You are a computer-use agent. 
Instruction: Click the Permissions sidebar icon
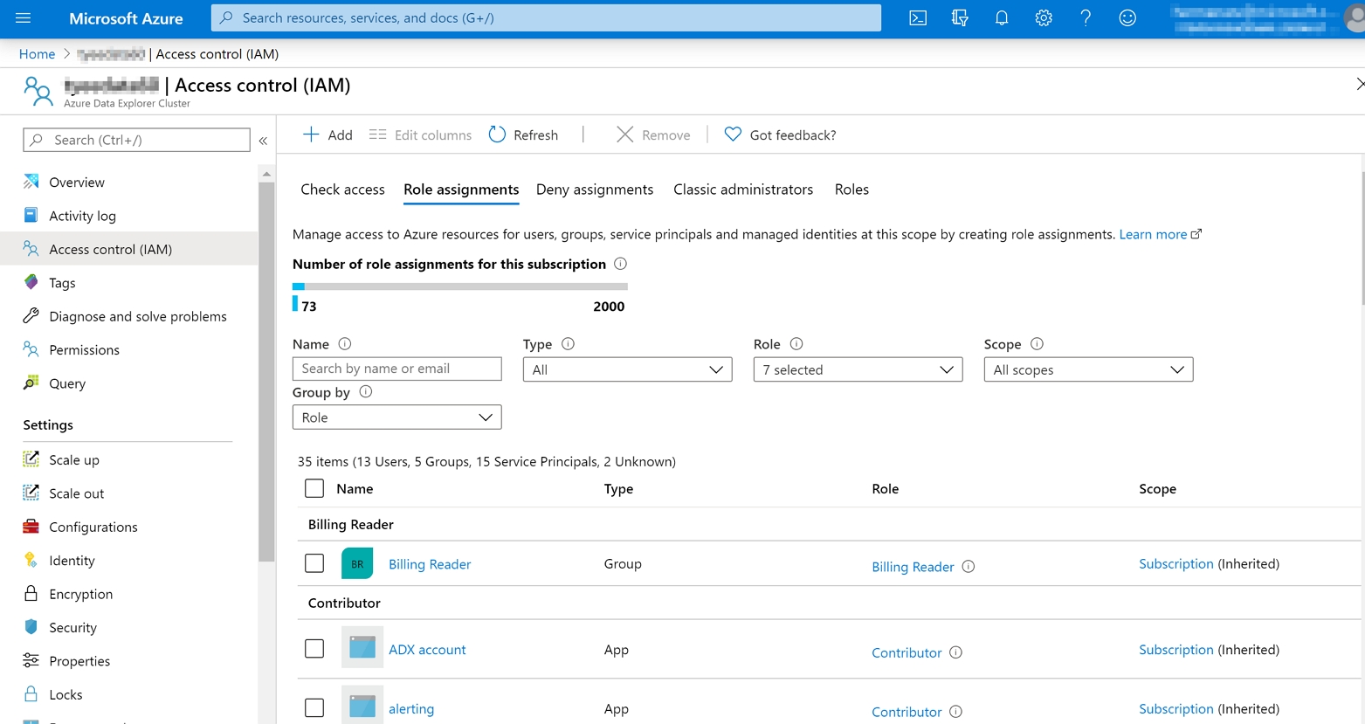[x=31, y=349]
